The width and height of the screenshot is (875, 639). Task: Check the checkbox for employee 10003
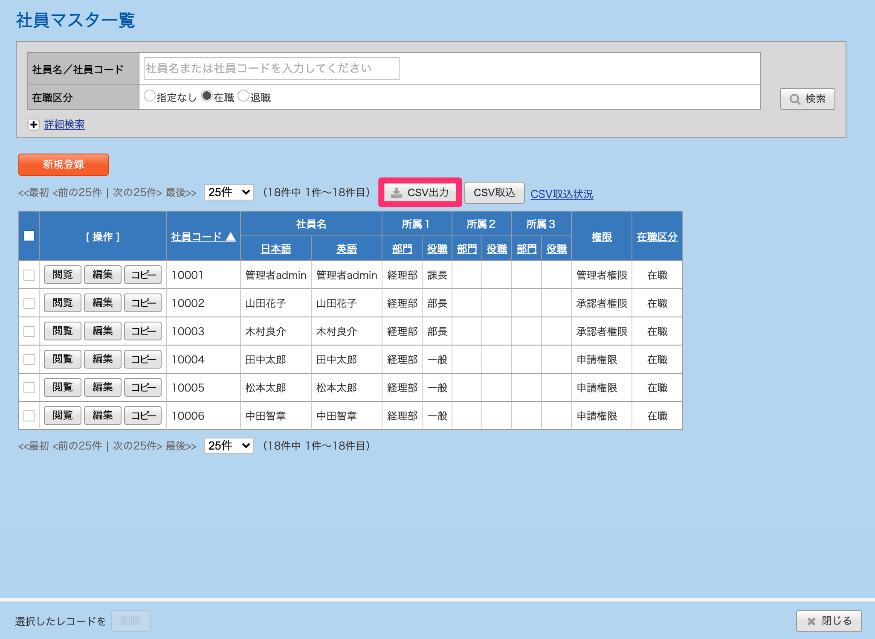click(x=29, y=331)
